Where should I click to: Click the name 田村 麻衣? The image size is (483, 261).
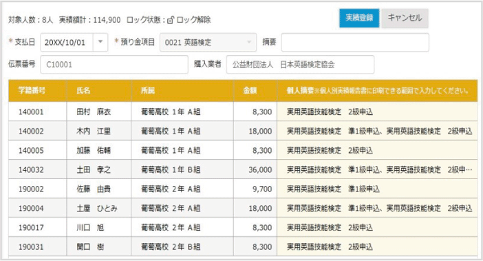coord(94,112)
